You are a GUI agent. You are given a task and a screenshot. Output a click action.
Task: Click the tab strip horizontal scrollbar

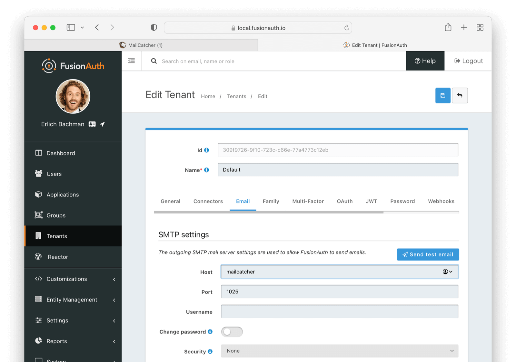269,212
